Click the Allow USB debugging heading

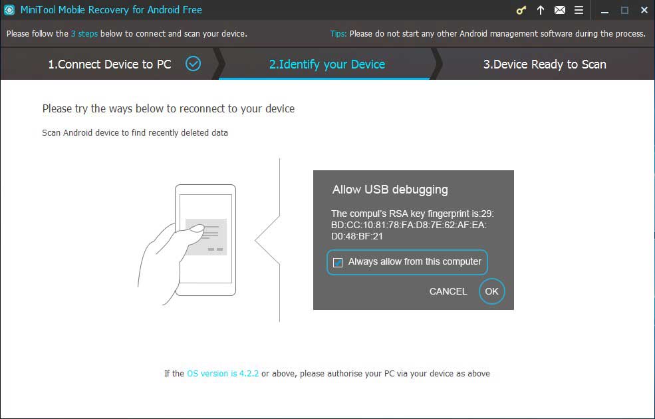pyautogui.click(x=390, y=190)
